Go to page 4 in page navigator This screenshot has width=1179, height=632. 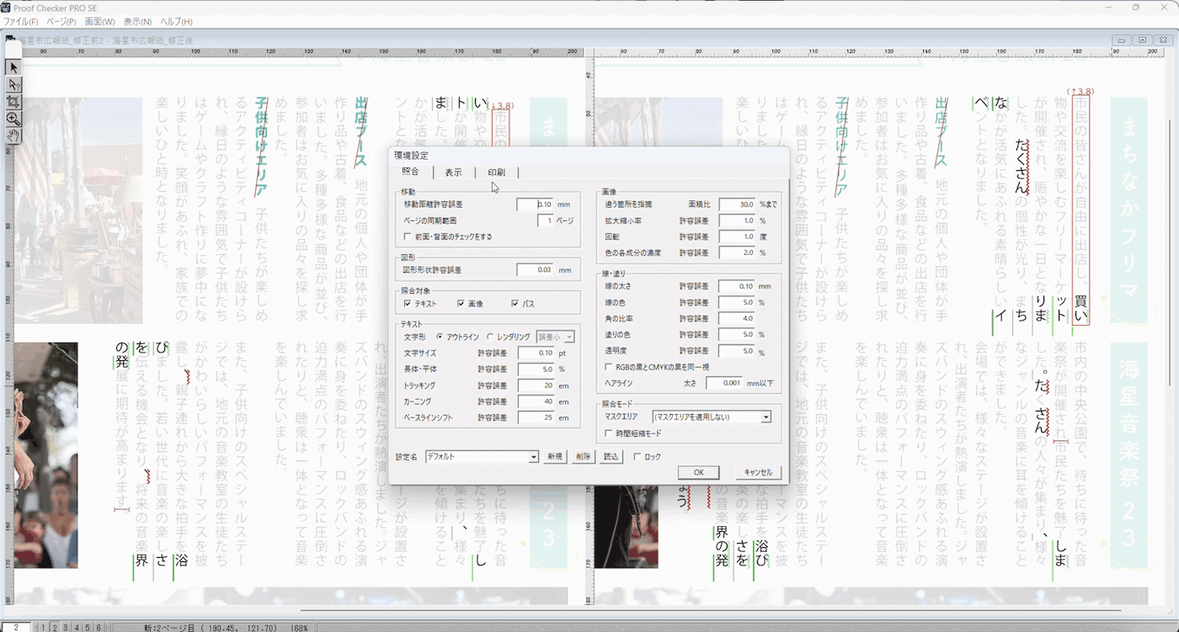77,627
